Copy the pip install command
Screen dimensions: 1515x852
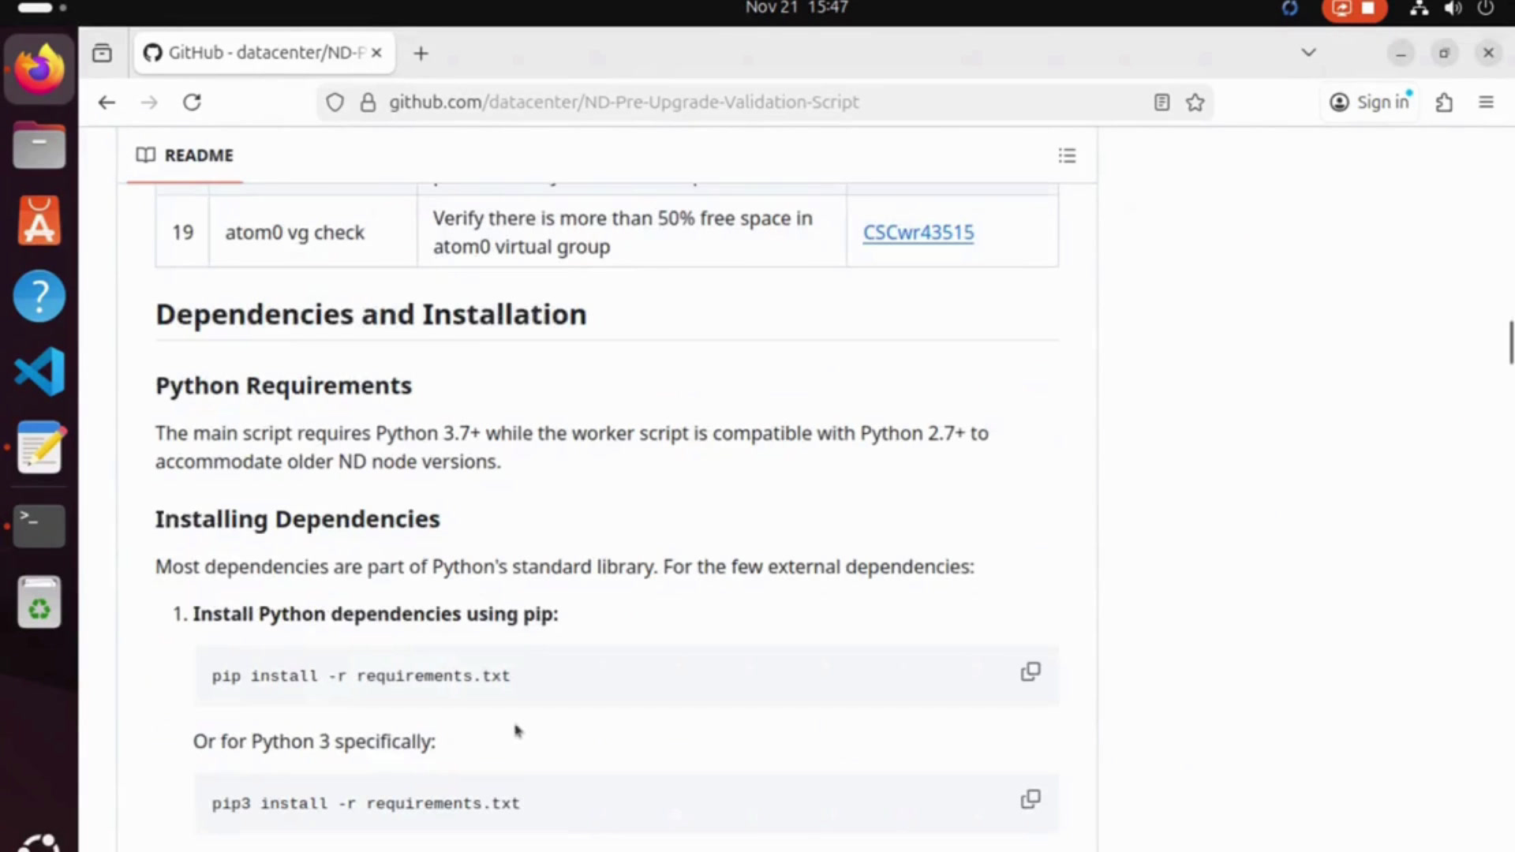[x=1031, y=671]
